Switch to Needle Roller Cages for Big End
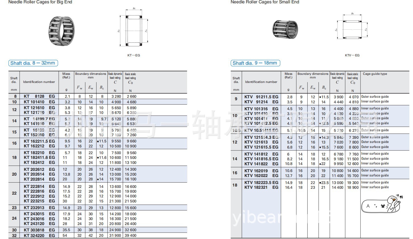 (x=40, y=2)
